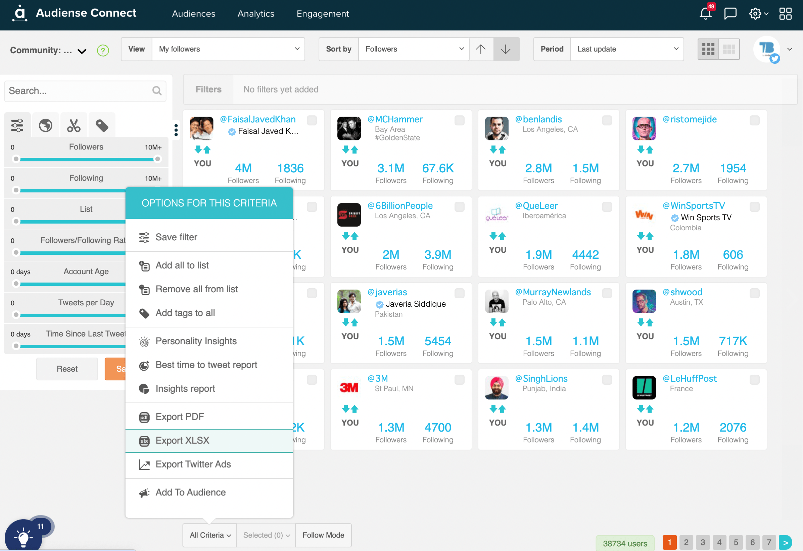803x551 pixels.
Task: Open the apps grid icon in header
Action: click(785, 14)
